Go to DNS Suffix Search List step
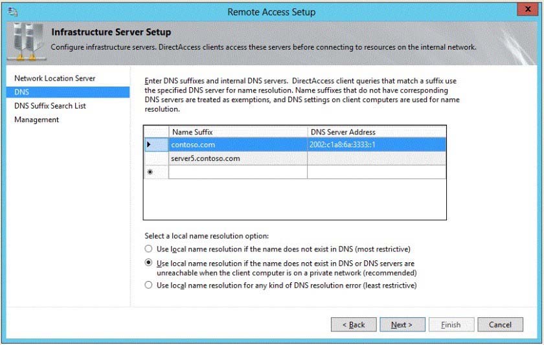Viewport: 544px width, 345px height. point(50,106)
